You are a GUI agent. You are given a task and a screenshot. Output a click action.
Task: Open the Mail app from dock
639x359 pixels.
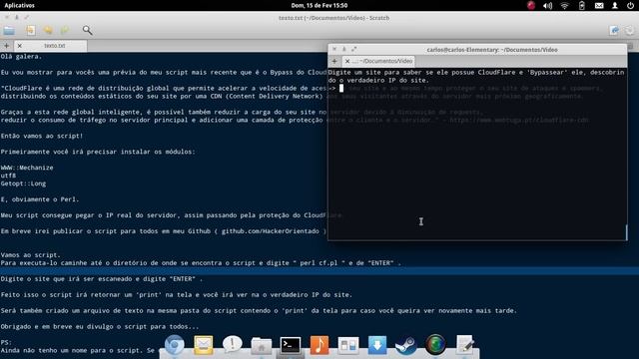pos(203,345)
